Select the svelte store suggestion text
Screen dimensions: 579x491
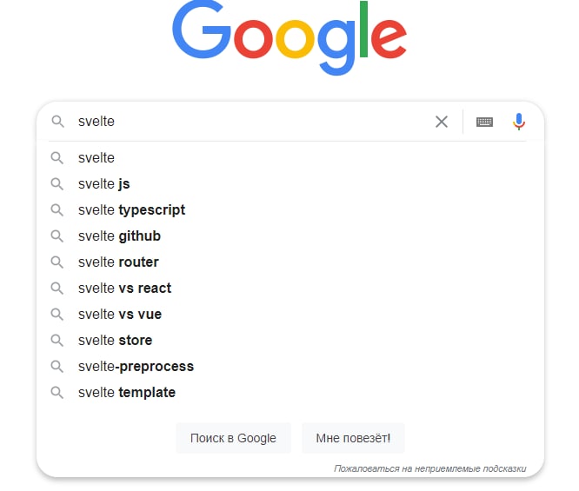click(x=115, y=341)
